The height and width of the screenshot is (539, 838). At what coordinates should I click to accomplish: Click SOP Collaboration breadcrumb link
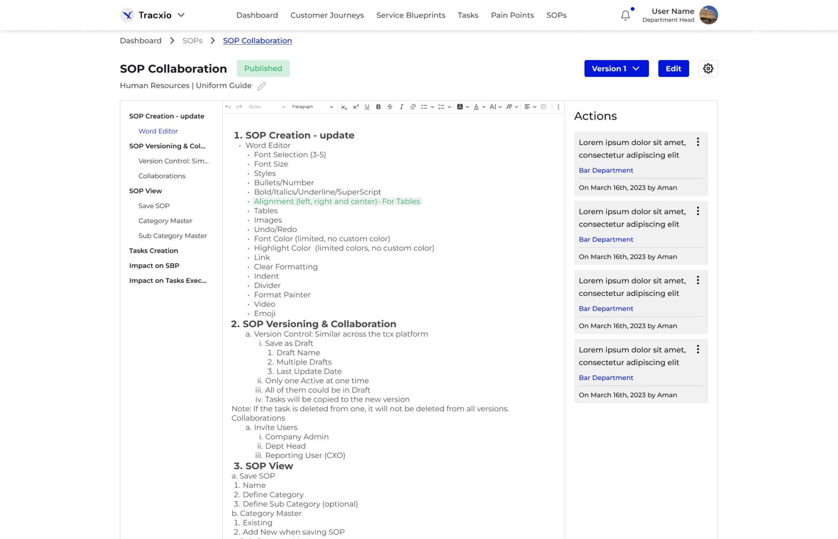(x=257, y=41)
